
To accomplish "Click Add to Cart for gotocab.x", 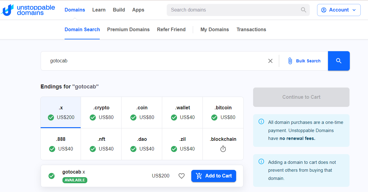I will (214, 176).
